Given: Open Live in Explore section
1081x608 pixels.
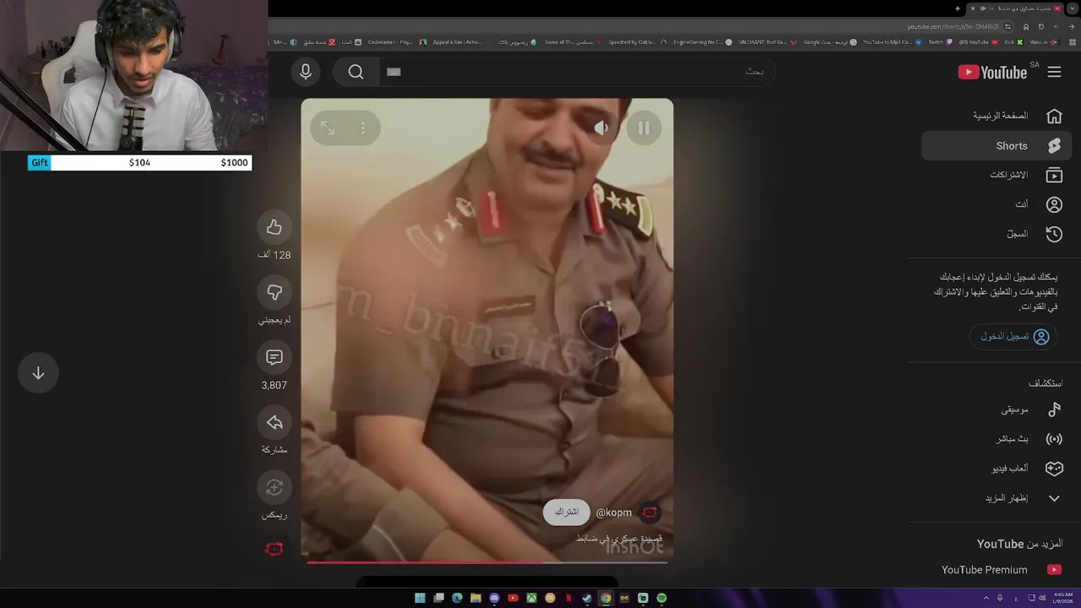Looking at the screenshot, I should click(x=997, y=439).
